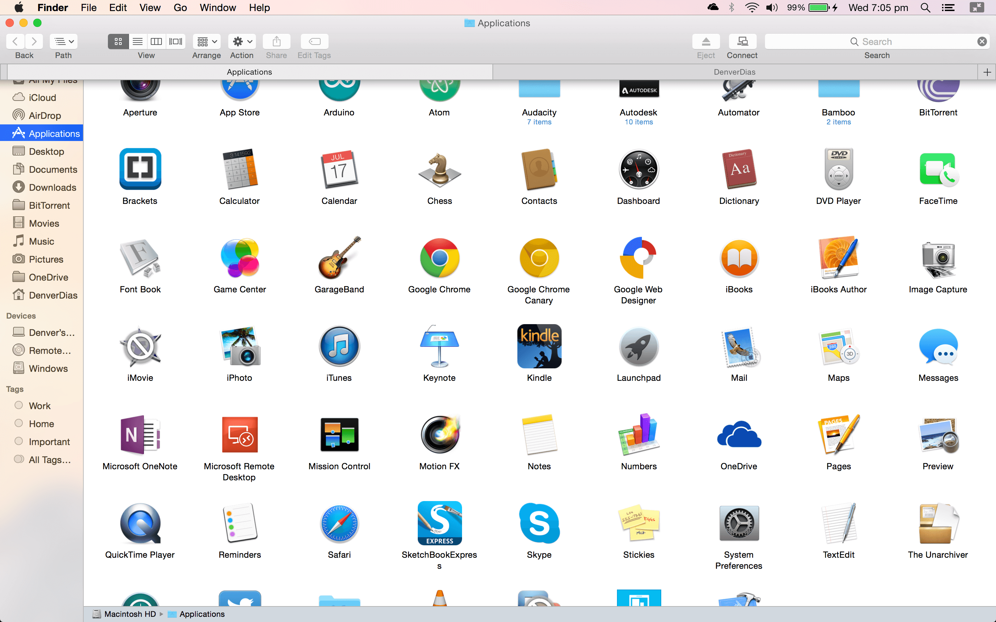996x622 pixels.
Task: Switch to icon view
Action: [x=118, y=41]
